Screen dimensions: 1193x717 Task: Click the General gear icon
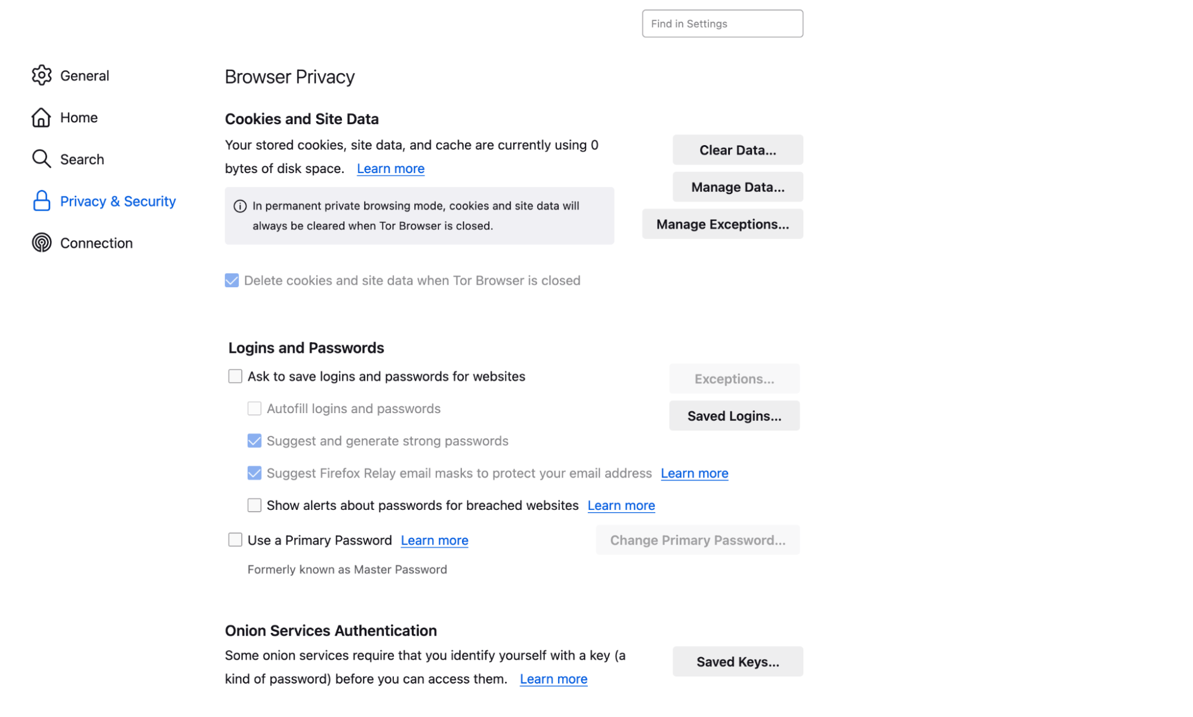tap(41, 75)
